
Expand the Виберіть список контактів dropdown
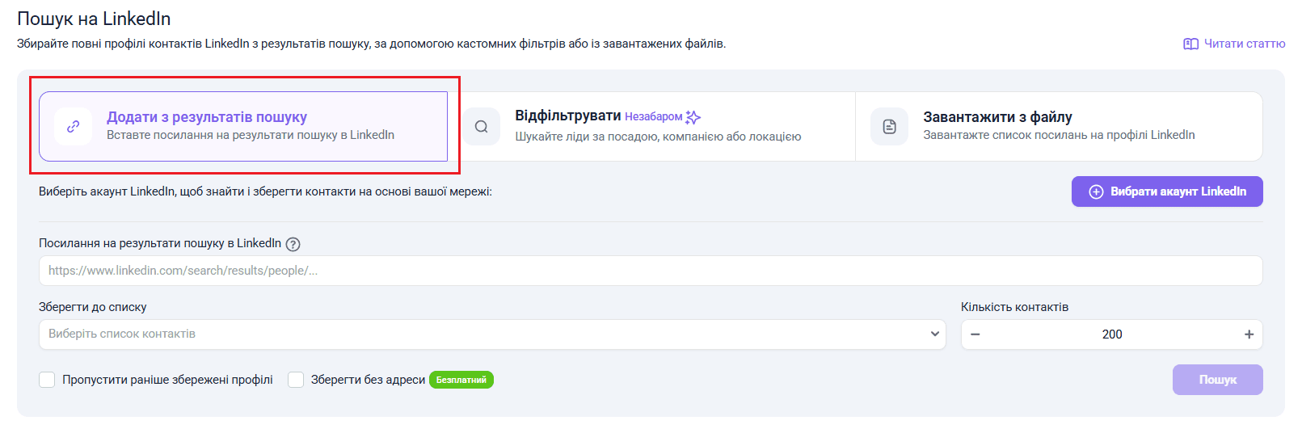[492, 334]
